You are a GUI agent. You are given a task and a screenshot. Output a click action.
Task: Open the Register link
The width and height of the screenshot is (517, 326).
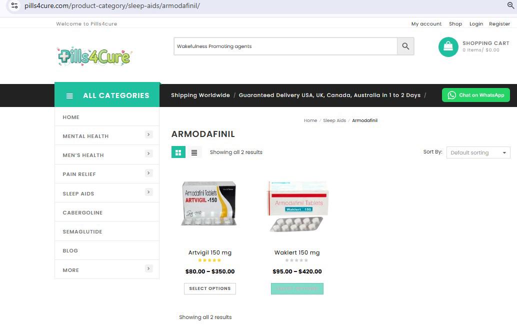(x=499, y=23)
